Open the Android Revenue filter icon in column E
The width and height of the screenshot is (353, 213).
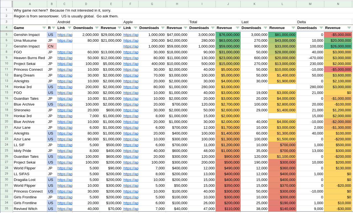pos(120,28)
